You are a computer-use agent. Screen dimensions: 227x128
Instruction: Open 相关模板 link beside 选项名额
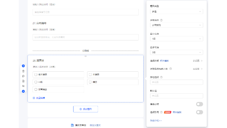tap(165, 61)
